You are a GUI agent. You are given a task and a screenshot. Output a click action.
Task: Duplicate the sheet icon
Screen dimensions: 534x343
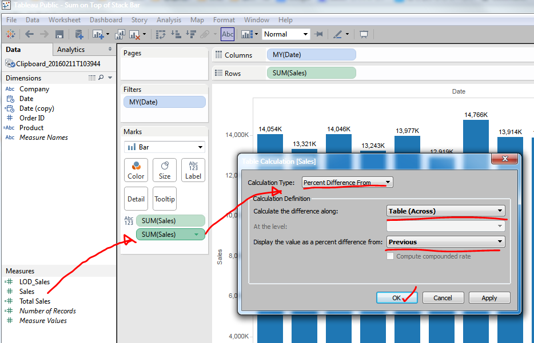click(120, 34)
